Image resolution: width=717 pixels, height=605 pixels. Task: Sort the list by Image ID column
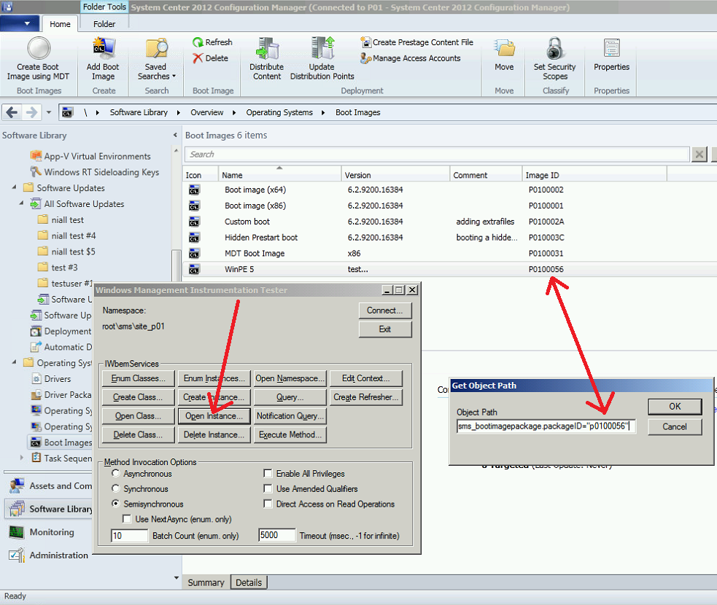coord(594,175)
